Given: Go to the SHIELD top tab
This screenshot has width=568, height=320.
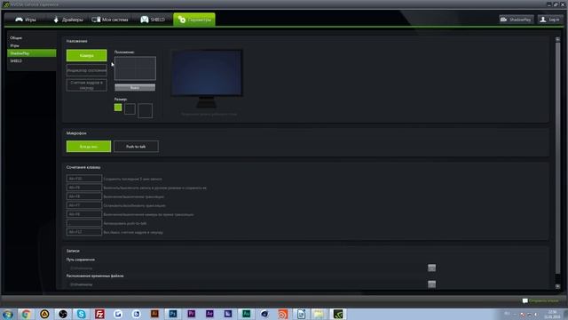Looking at the screenshot, I should point(153,20).
